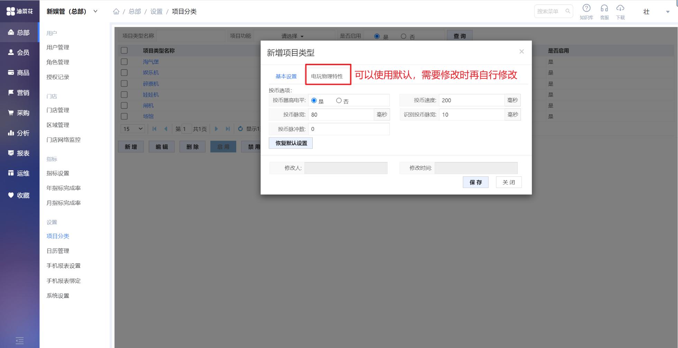
Task: Click the 投币速度 input field
Action: [471, 100]
